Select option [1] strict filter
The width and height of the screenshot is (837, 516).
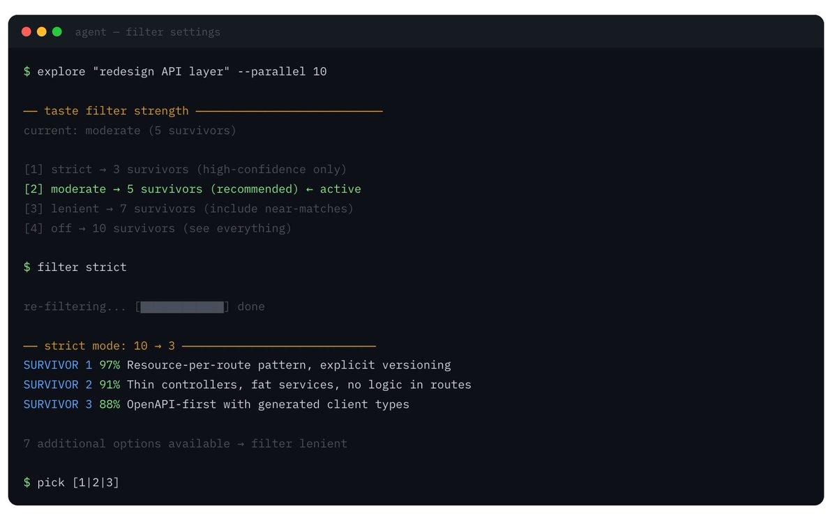tap(185, 170)
